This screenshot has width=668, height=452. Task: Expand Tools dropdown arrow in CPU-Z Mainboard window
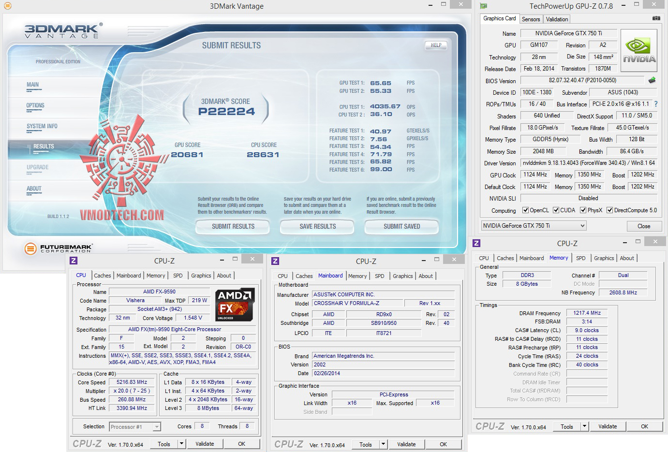383,444
